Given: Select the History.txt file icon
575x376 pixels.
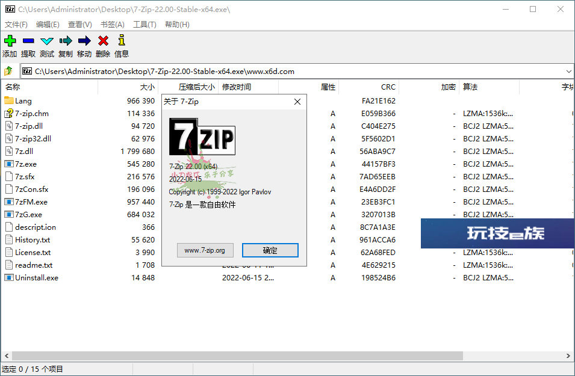Looking at the screenshot, I should (x=9, y=239).
